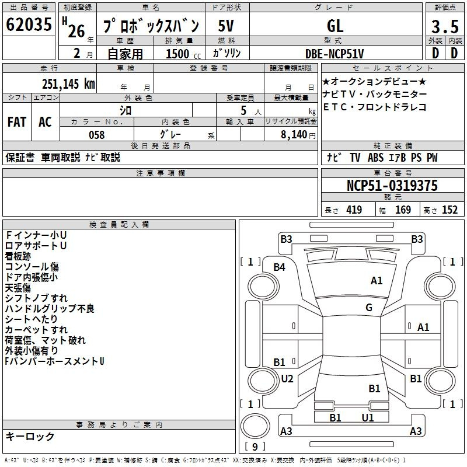Select inspector note コンソール傷
This screenshot has width=467, height=467.
[x=32, y=267]
